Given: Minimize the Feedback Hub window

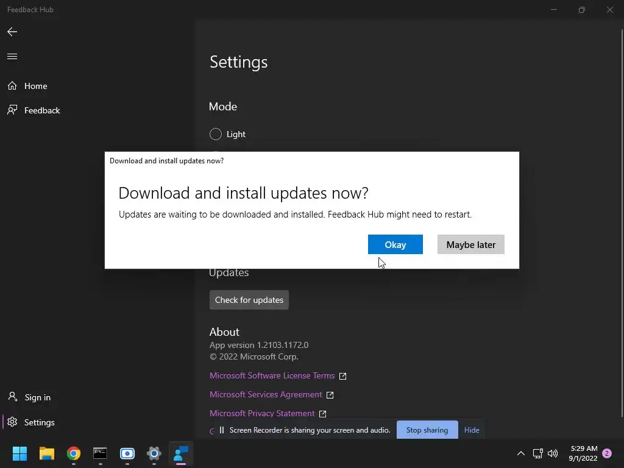Looking at the screenshot, I should pyautogui.click(x=553, y=10).
